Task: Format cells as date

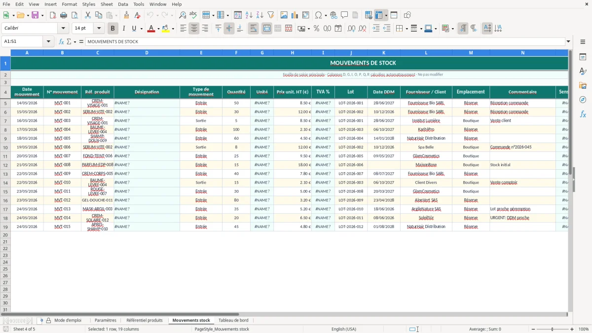Action: coord(338,29)
